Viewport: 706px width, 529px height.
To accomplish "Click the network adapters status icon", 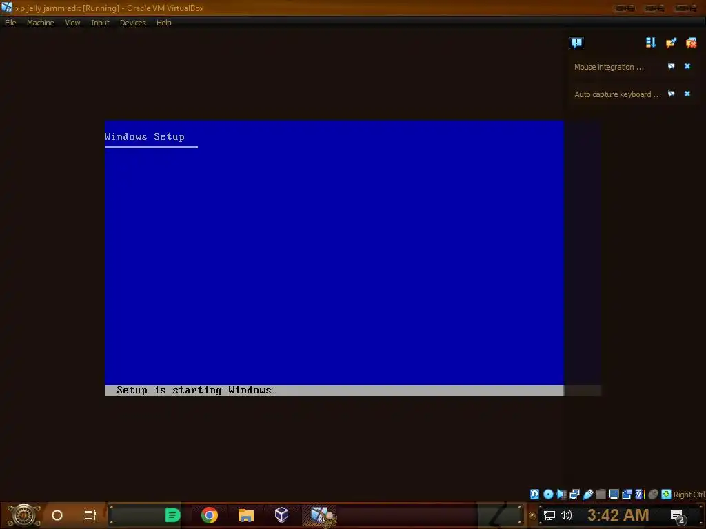I will click(x=574, y=495).
